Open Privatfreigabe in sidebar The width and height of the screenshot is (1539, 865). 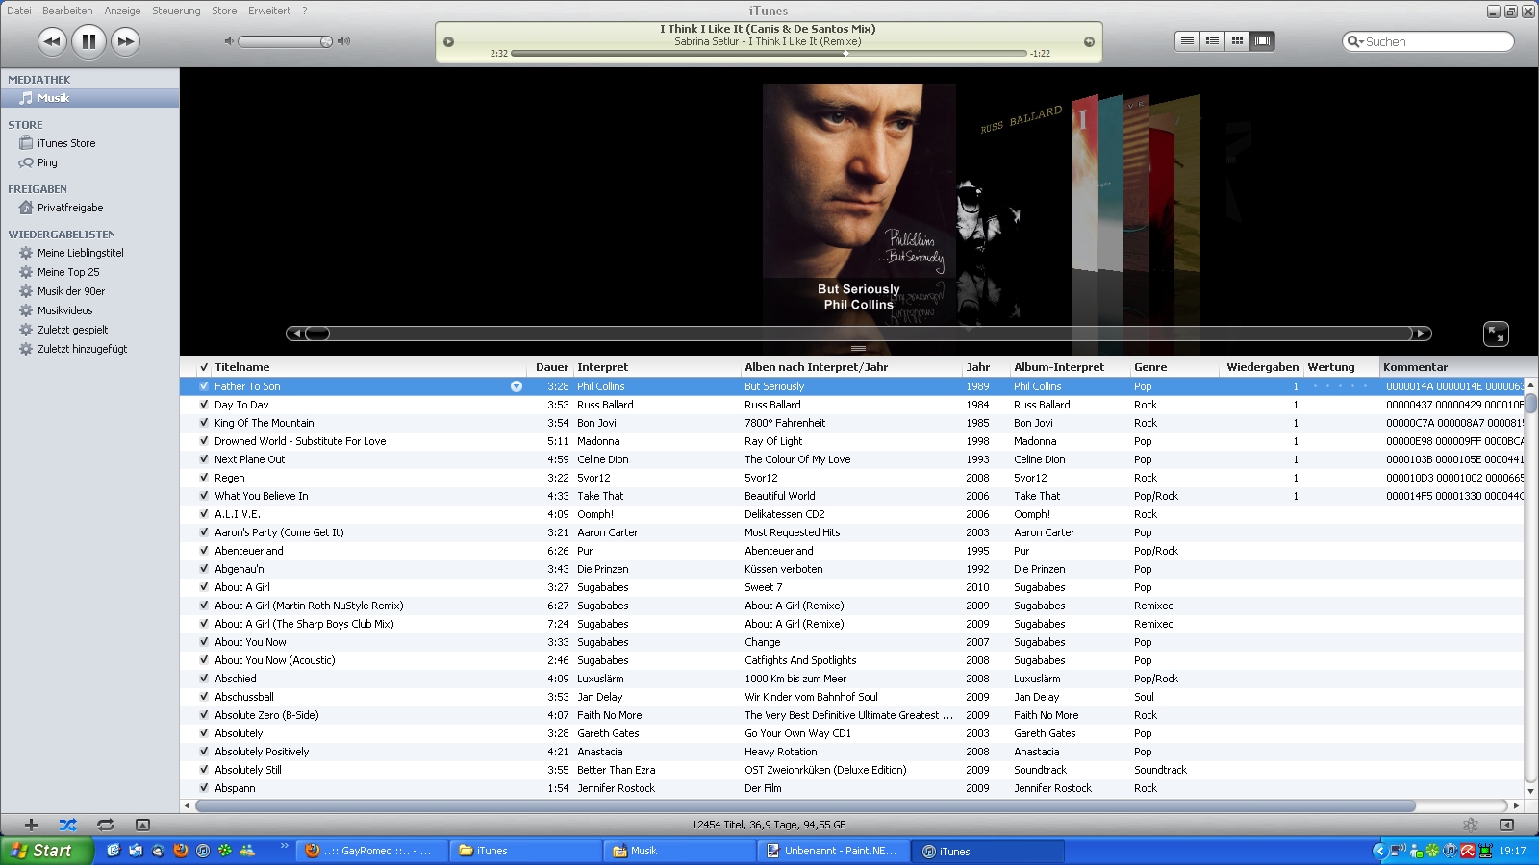point(70,208)
